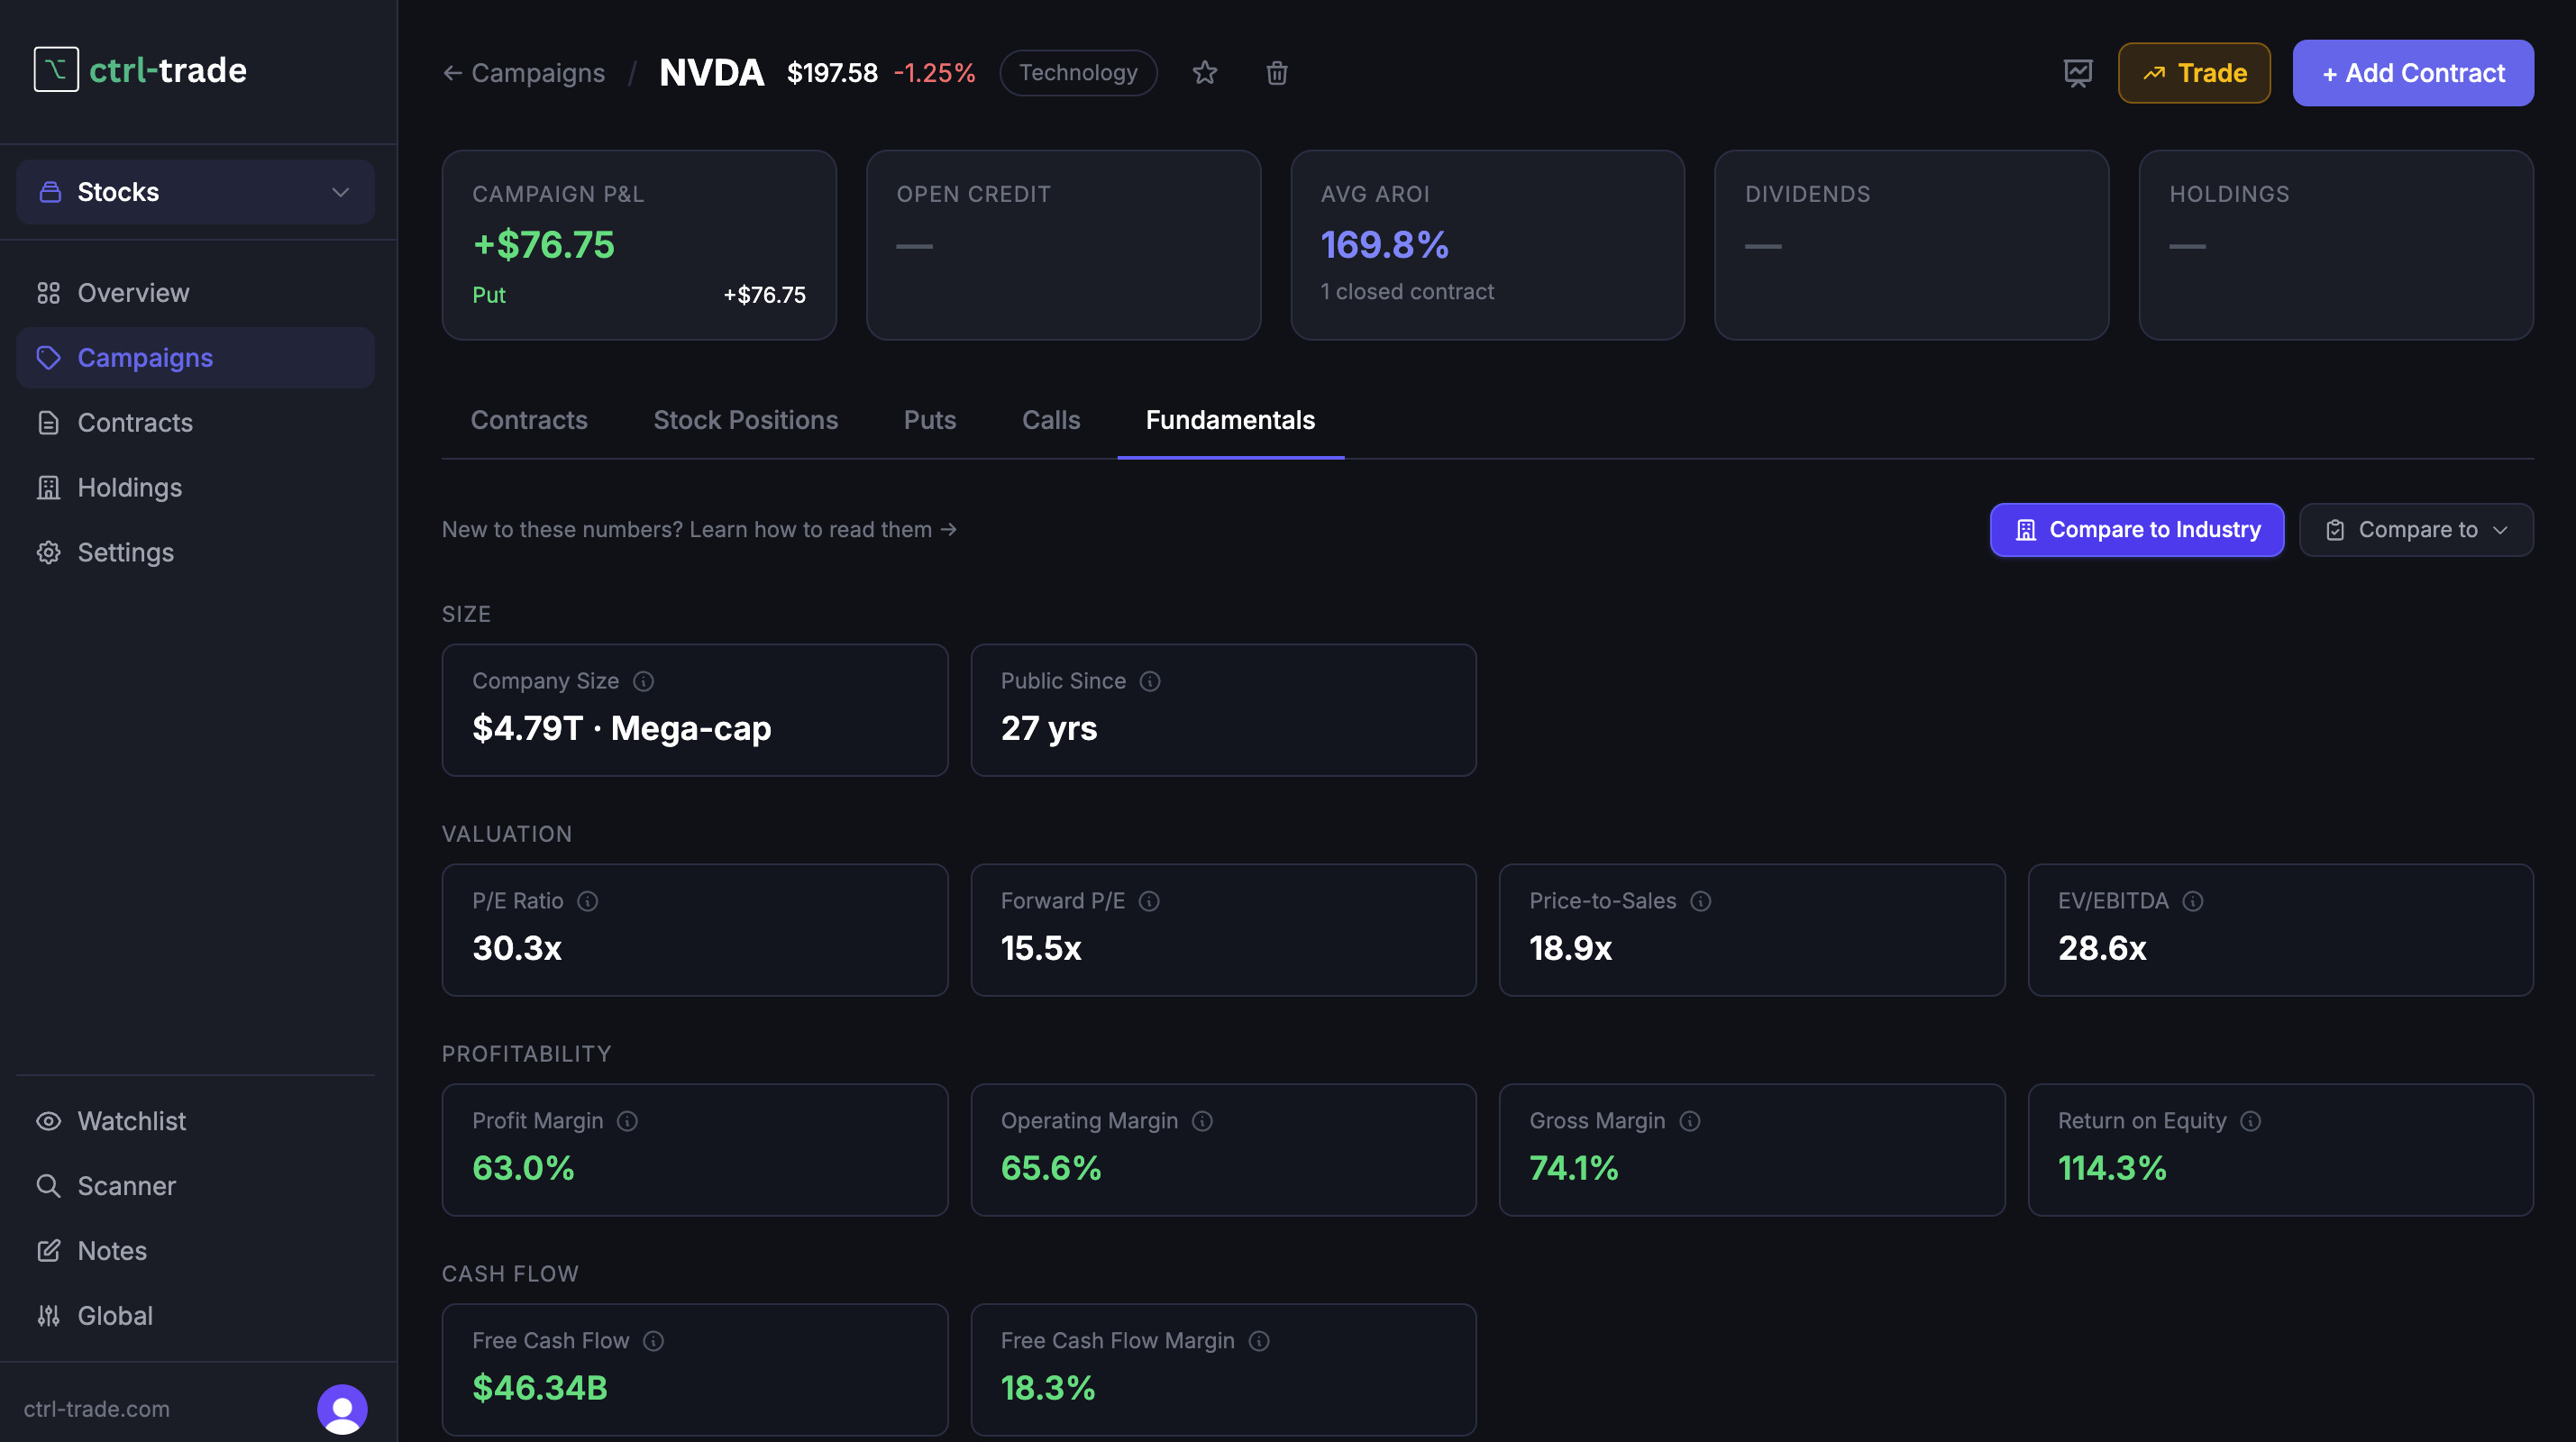
Task: Show info for Price-to-Sales
Action: [x=1701, y=901]
